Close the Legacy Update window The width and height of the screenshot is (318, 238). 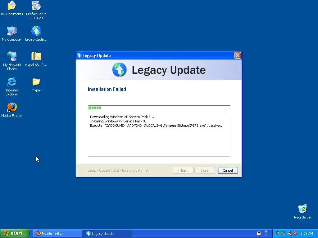point(238,55)
